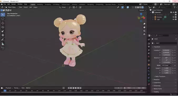
Task: Click the Location X value field
Action: 166,50
